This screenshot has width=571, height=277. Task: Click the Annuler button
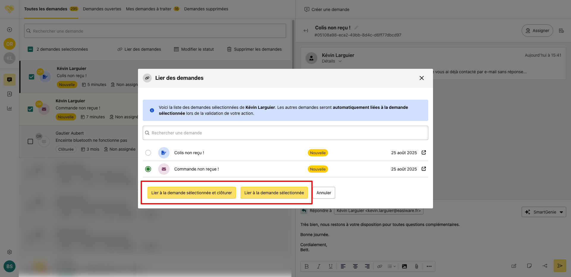pos(324,193)
